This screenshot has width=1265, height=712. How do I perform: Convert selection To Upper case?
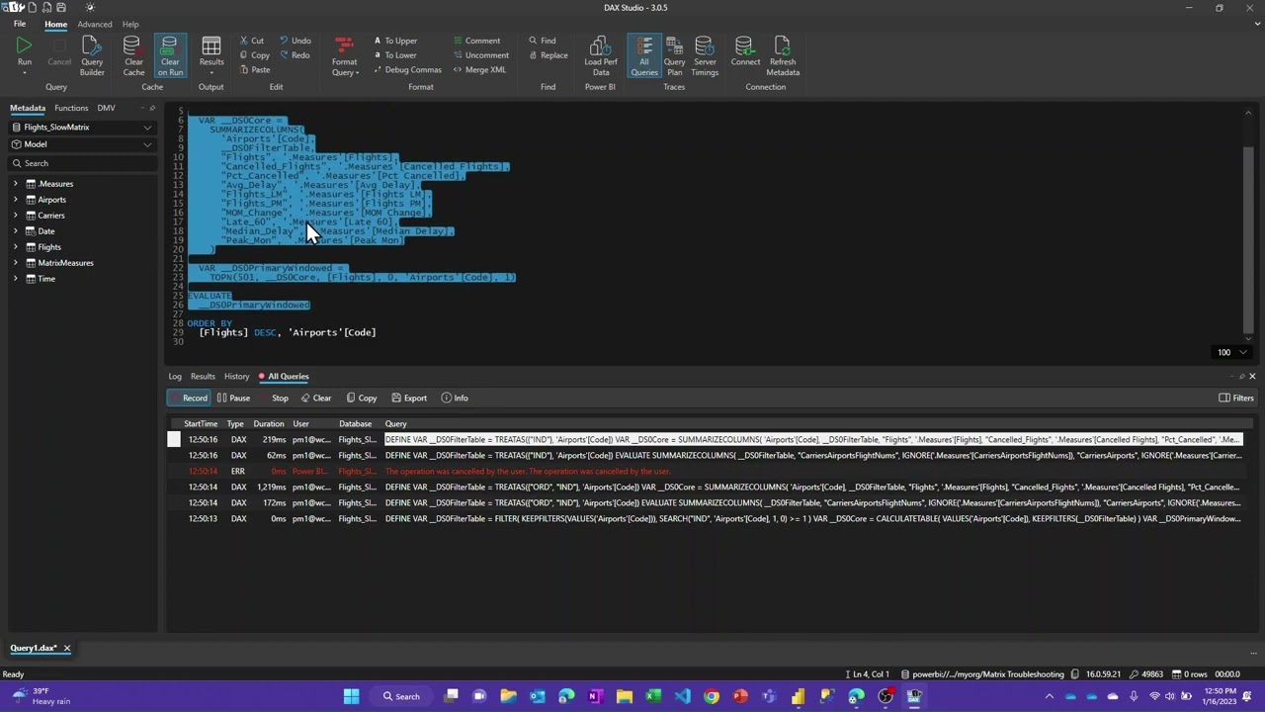coord(395,41)
